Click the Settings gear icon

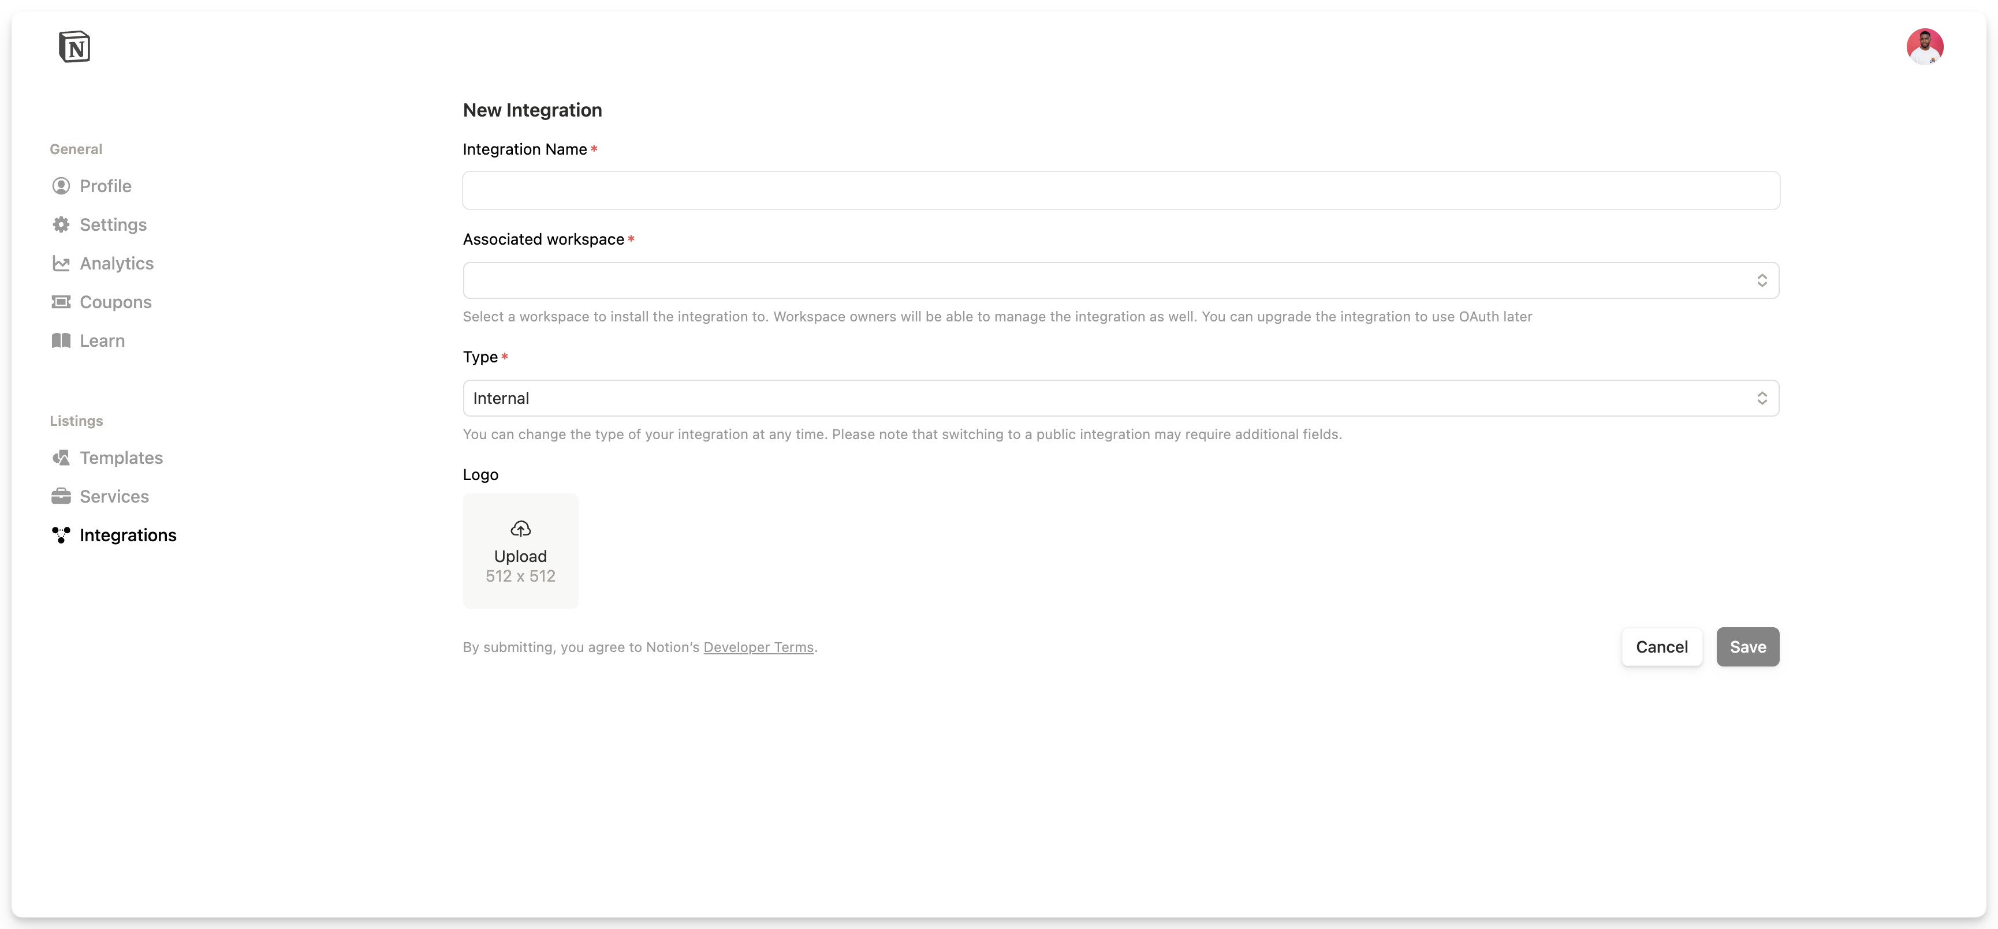tap(61, 224)
